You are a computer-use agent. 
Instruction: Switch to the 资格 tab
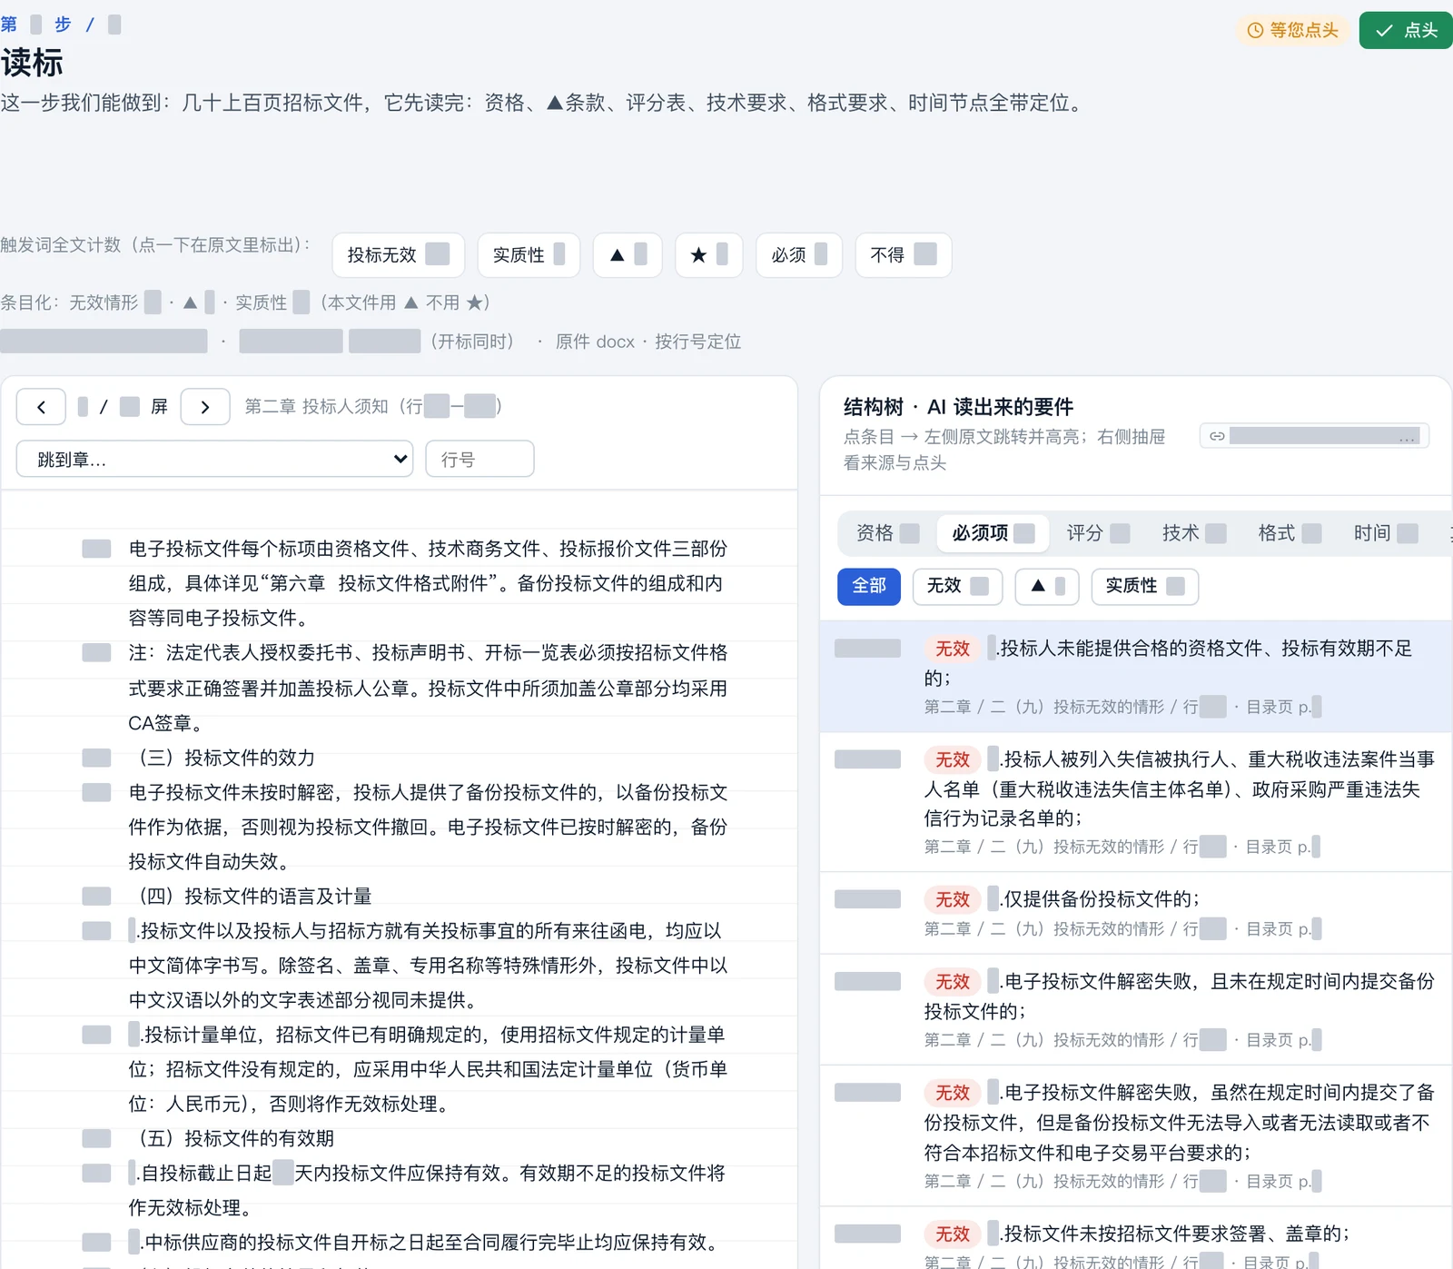coord(887,533)
